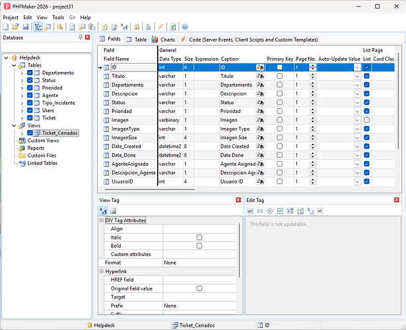The image size is (406, 330).
Task: Toggle the Bold checkbox in View Tag
Action: tap(199, 246)
